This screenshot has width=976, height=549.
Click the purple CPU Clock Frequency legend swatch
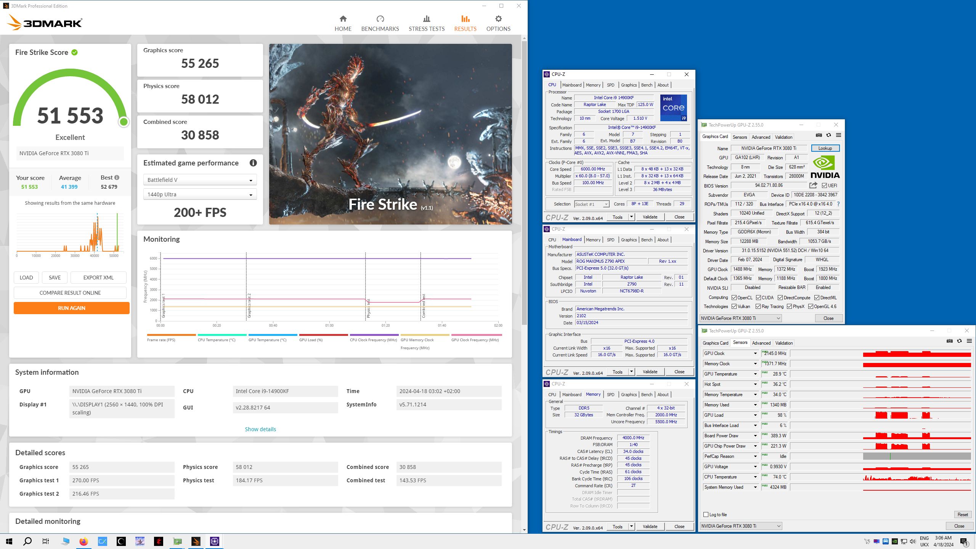374,335
